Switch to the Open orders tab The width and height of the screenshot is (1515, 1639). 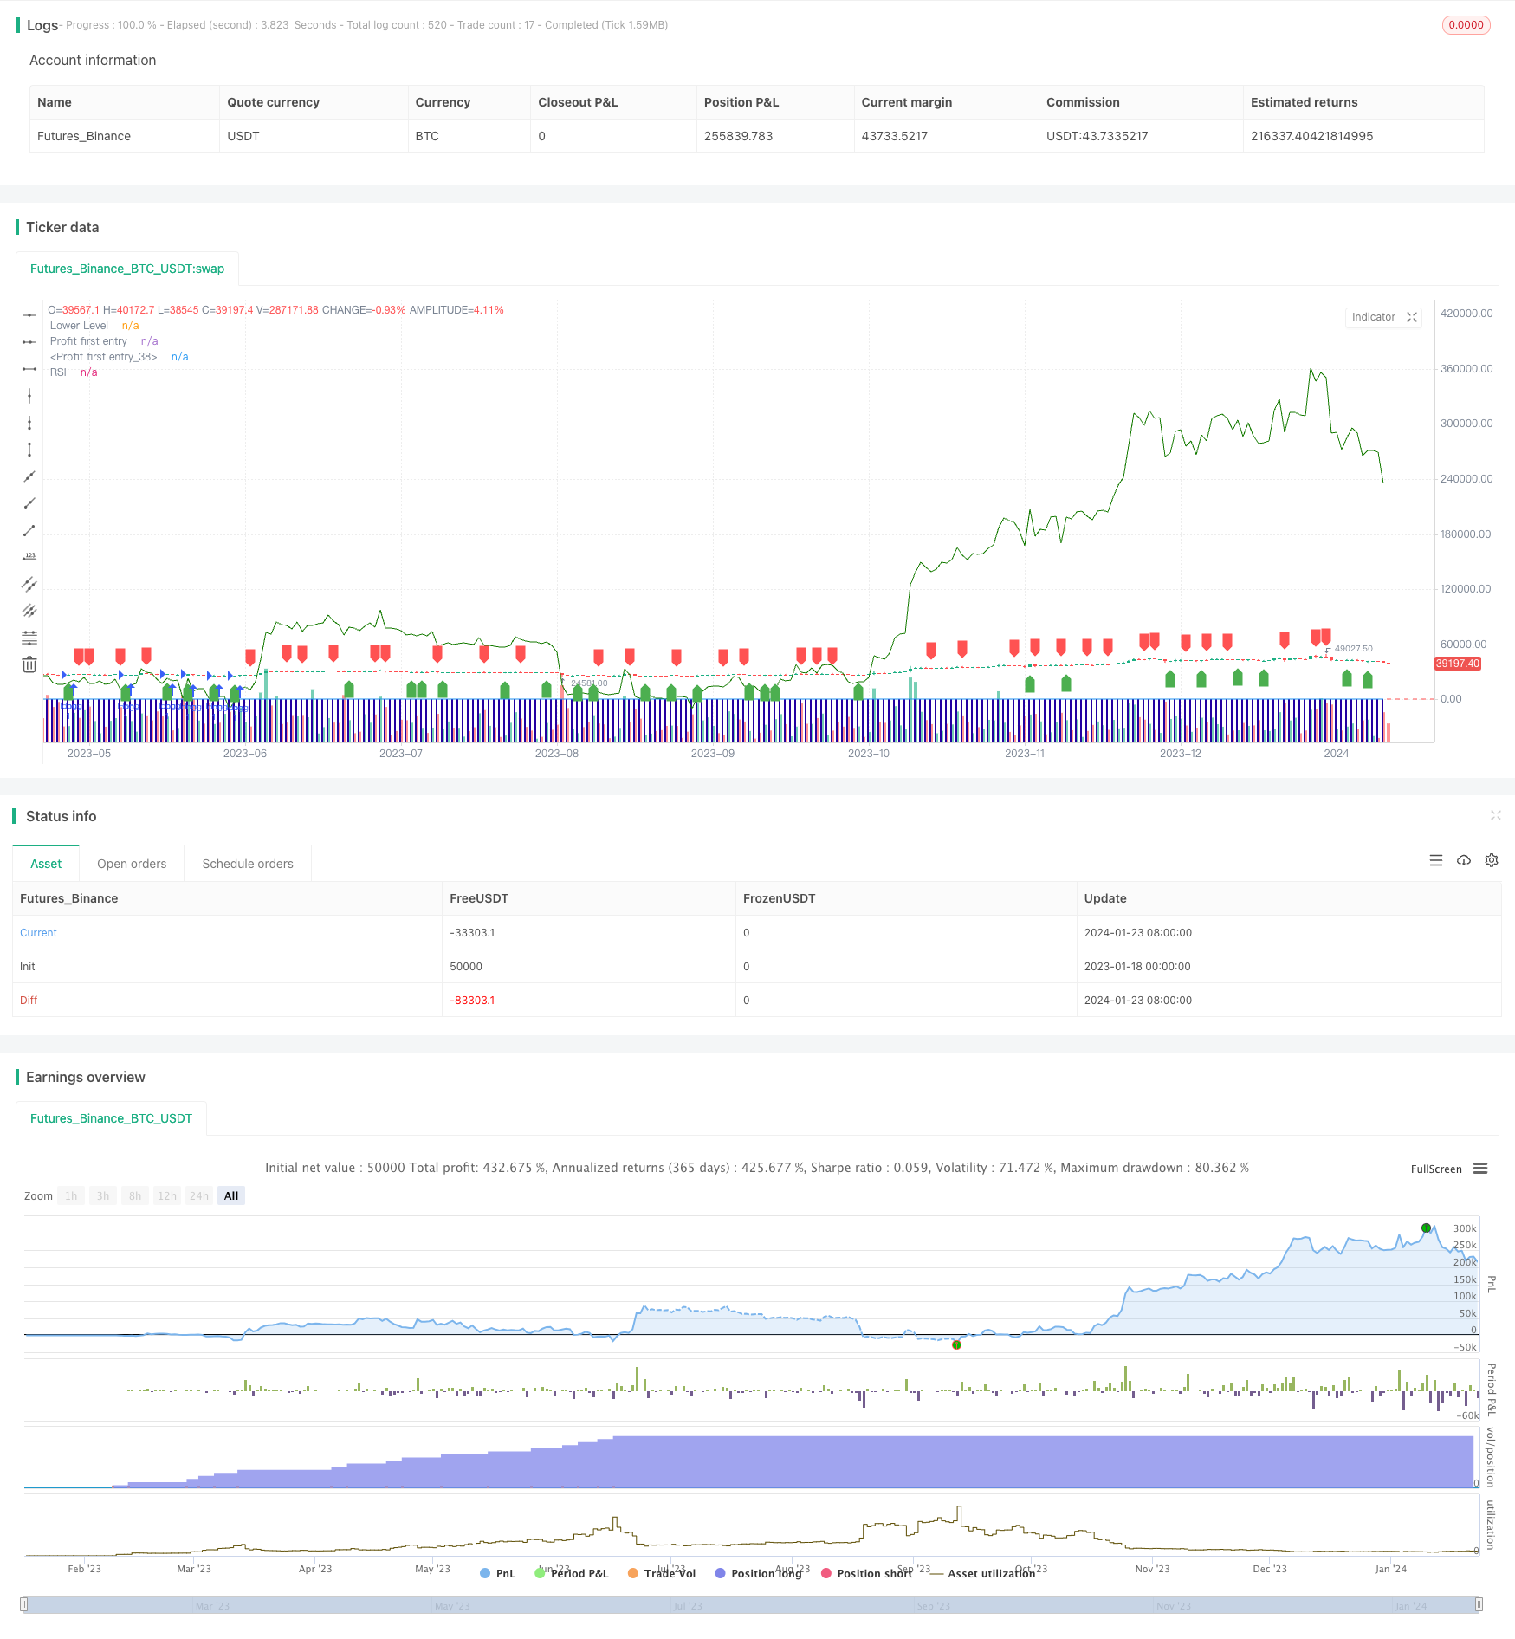pyautogui.click(x=132, y=864)
